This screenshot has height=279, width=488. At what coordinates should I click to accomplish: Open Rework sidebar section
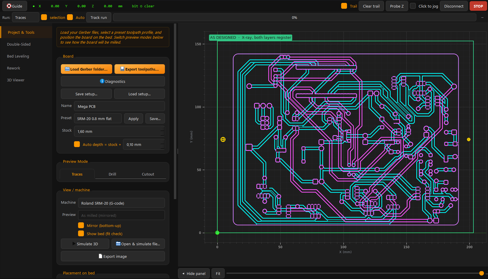tap(26, 68)
